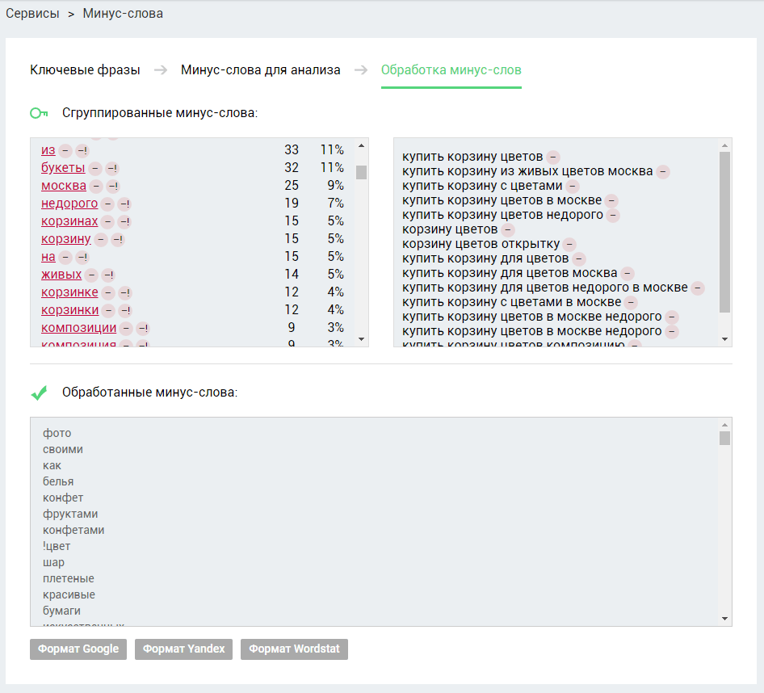The height and width of the screenshot is (693, 764).
Task: Add «москва» as minus-word with the minus icon
Action: [x=96, y=186]
